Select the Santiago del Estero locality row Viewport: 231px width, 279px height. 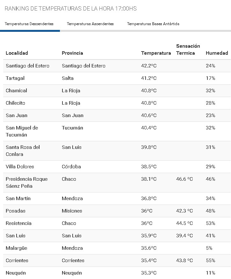click(27, 66)
